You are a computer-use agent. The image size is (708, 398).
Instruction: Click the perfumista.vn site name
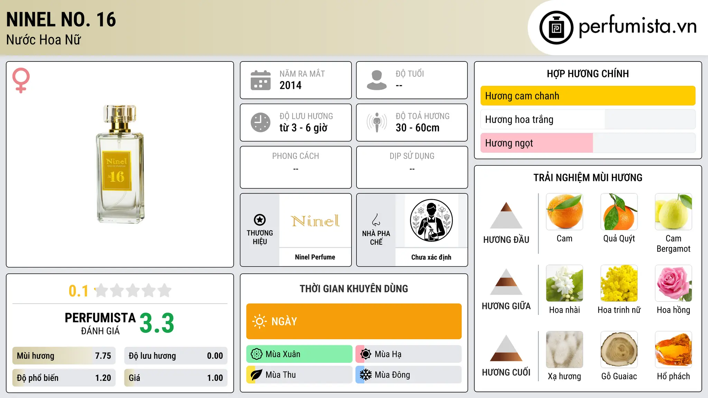[x=638, y=26]
